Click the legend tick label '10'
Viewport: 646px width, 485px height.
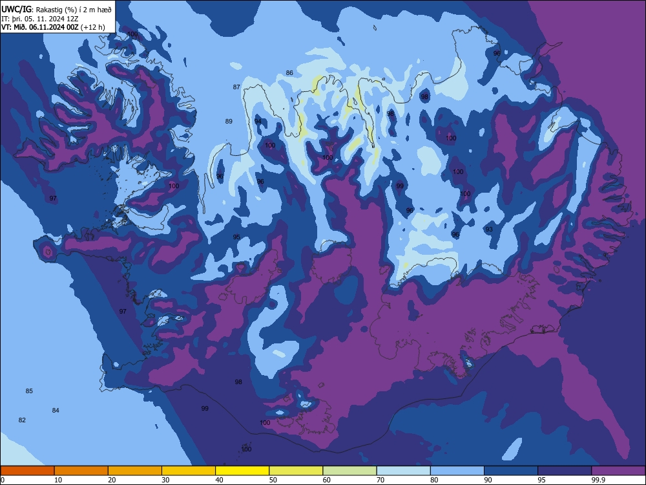point(58,480)
